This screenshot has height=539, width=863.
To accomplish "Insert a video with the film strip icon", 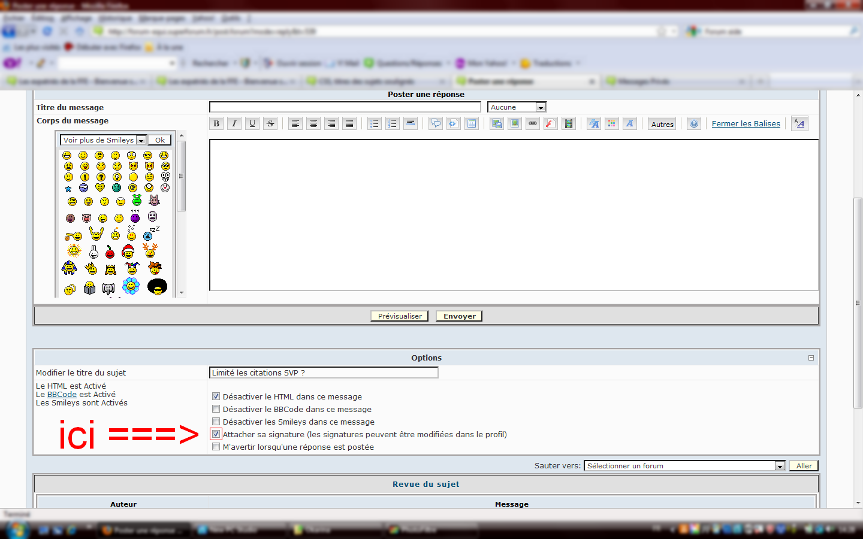I will tap(569, 124).
